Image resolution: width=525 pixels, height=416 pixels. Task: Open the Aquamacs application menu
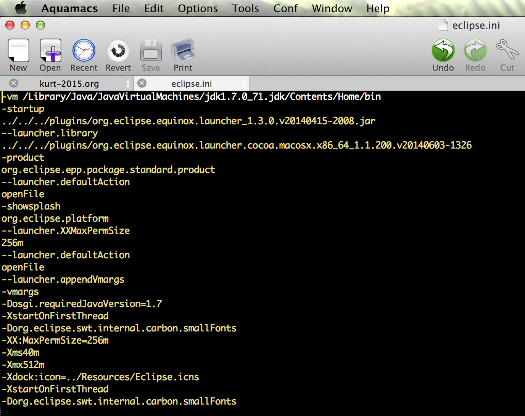coord(69,8)
